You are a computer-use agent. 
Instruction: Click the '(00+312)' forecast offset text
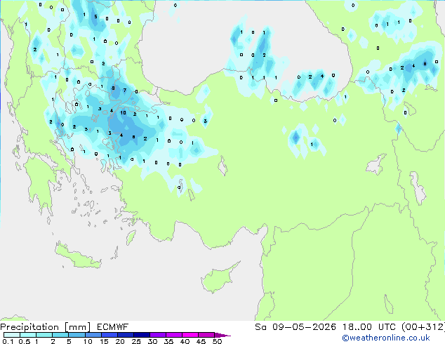423,327
